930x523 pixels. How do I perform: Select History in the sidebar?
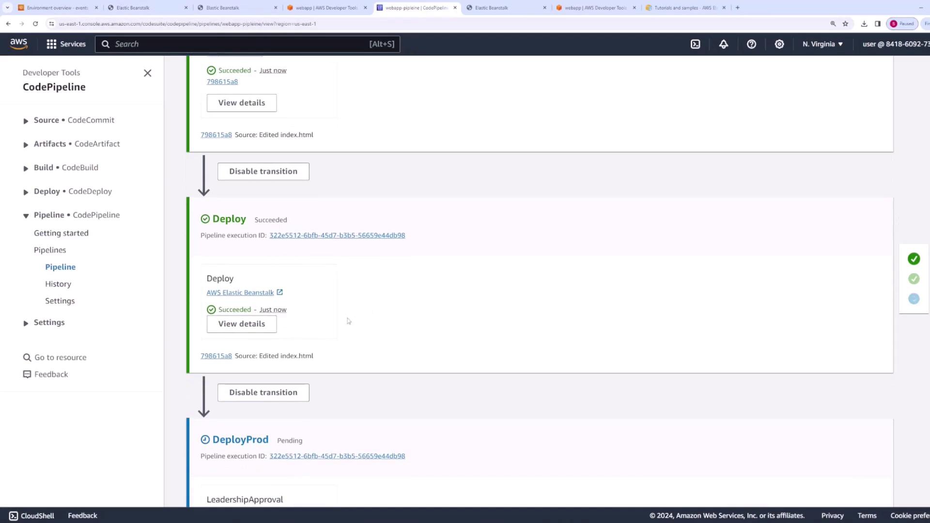click(x=58, y=284)
